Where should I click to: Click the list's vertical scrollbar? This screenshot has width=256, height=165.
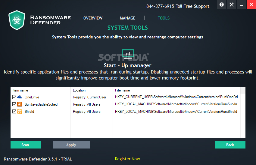(243, 112)
